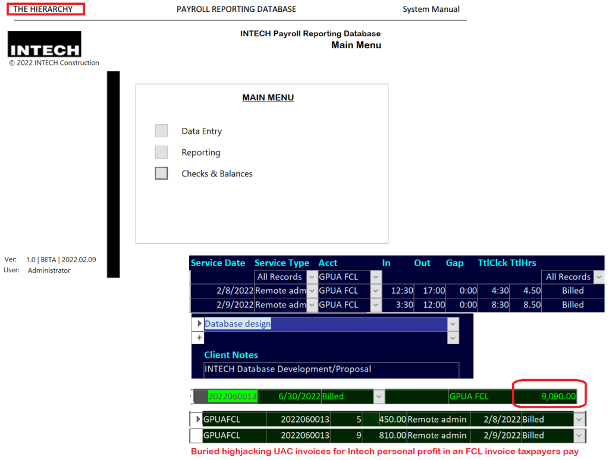Open Checks & Balances from the main menu
Screen dimensions: 609x460
[161, 173]
